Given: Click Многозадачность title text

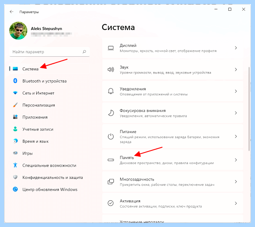Looking at the screenshot, I should click(x=137, y=179).
